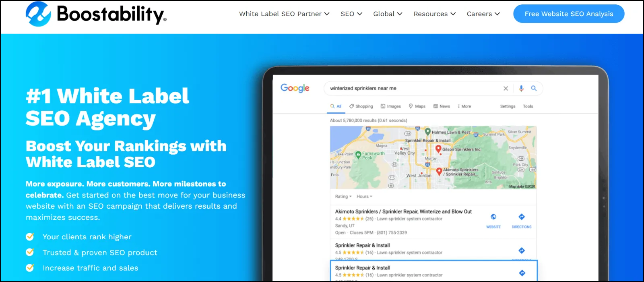Clear the Google search with the X icon

[506, 88]
